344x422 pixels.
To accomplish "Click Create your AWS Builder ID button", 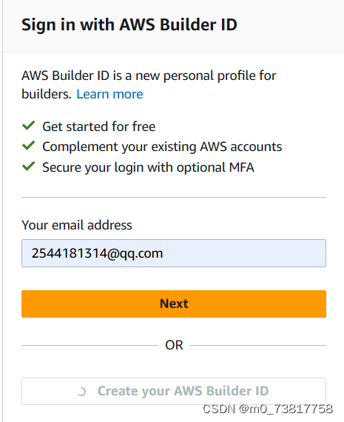I will pos(174,392).
